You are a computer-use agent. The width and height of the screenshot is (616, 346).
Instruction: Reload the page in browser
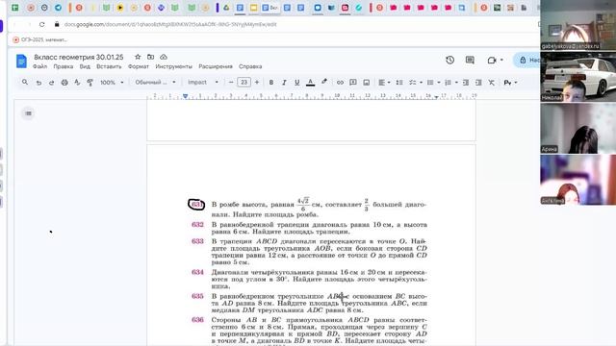(42, 24)
